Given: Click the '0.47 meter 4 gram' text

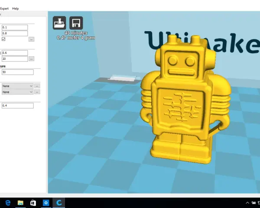Looking at the screenshot, I should [76, 38].
